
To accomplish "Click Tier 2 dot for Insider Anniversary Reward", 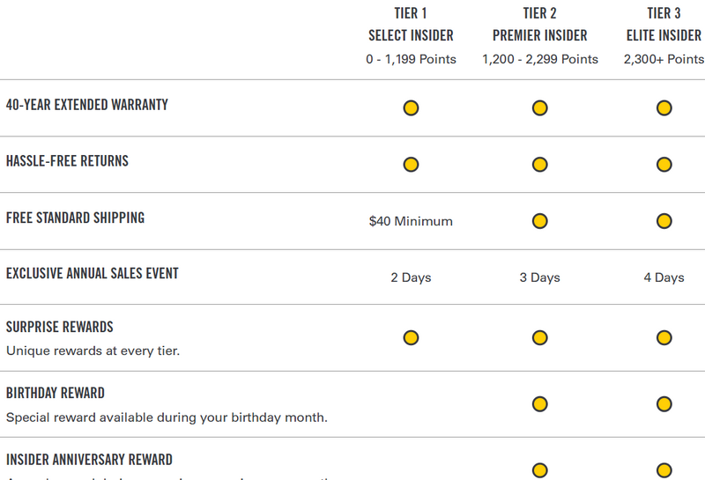I will [540, 470].
